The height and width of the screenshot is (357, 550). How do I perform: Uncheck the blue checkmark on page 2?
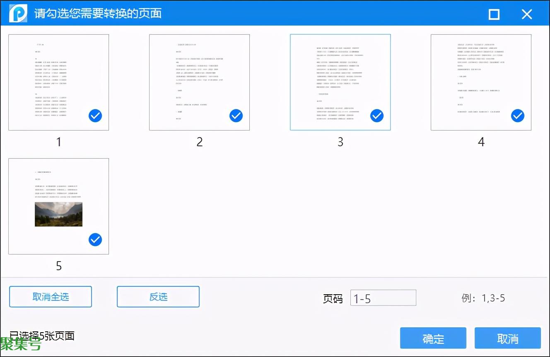click(236, 116)
